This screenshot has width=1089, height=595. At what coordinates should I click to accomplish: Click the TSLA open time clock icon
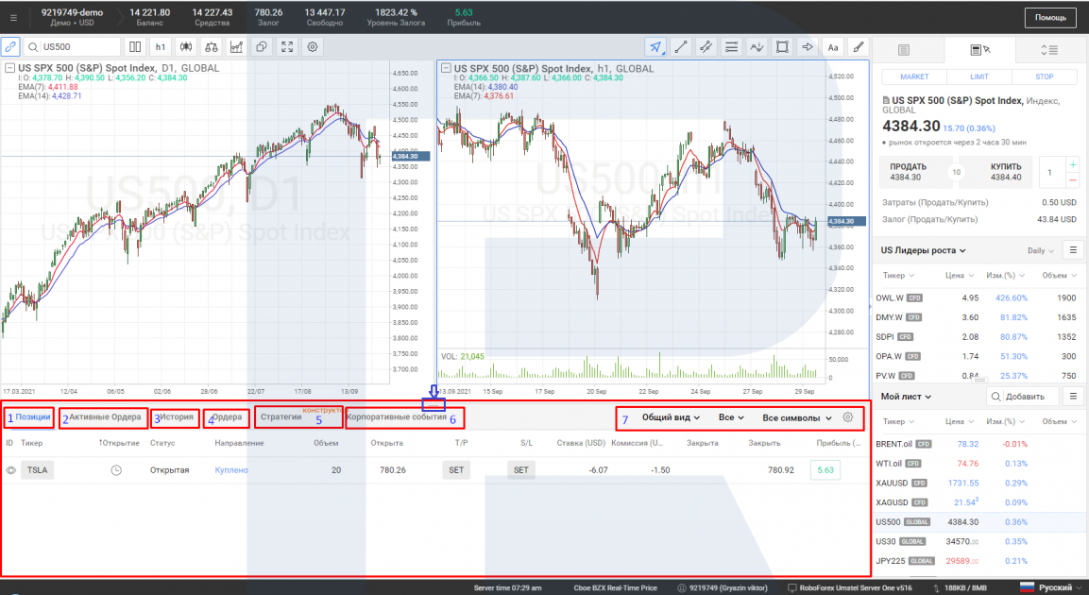click(116, 470)
